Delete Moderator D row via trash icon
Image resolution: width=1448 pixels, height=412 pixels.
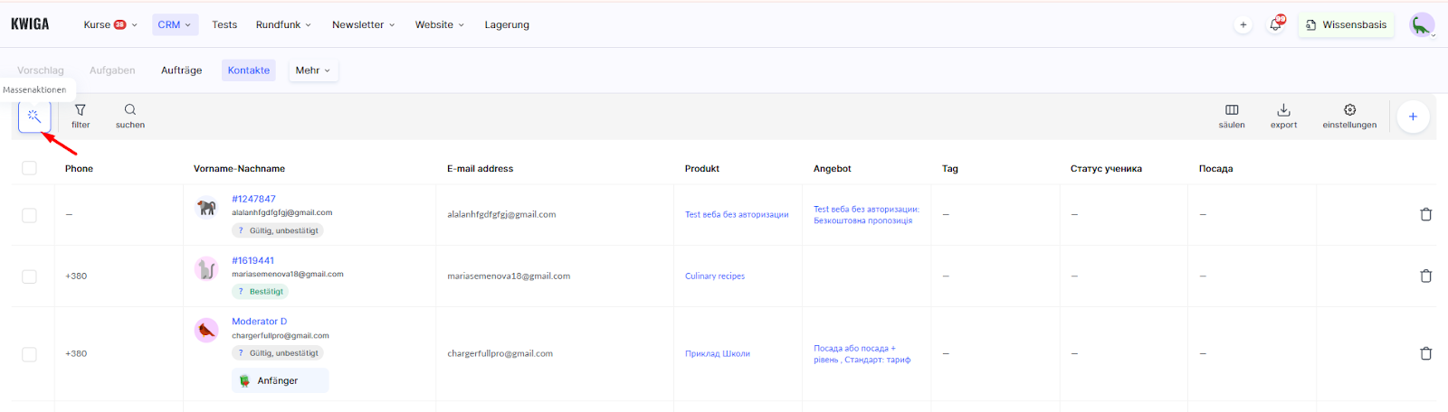coord(1425,354)
